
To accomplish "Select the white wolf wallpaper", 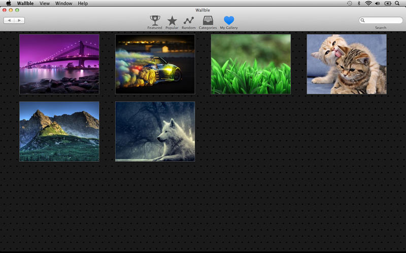I will click(x=155, y=132).
